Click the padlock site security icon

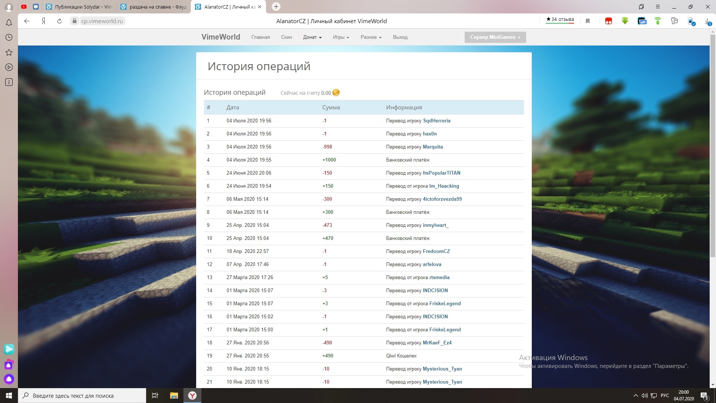pos(75,21)
